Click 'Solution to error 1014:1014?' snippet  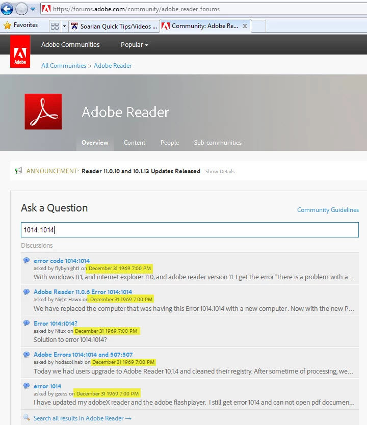click(70, 339)
